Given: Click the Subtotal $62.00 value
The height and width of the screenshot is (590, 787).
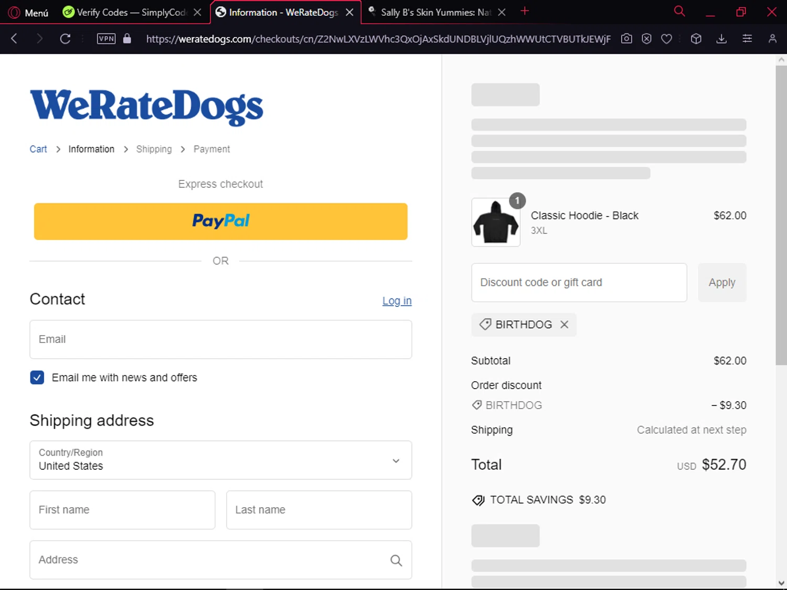Looking at the screenshot, I should [x=730, y=361].
